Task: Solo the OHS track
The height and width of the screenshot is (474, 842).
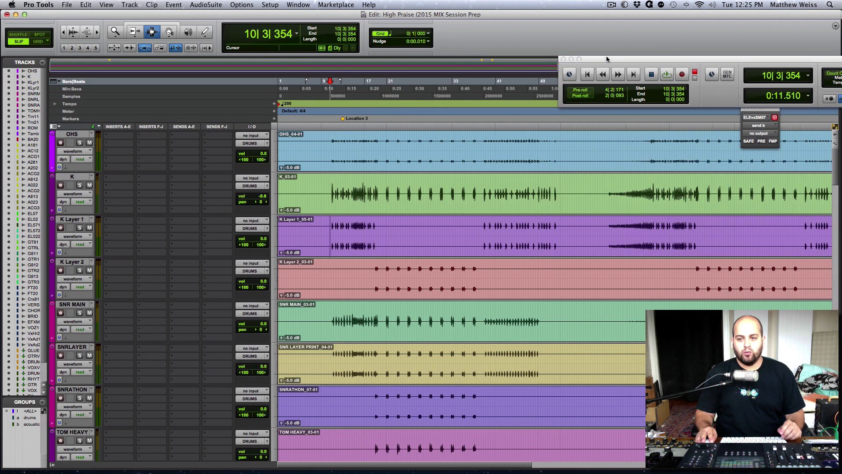Action: point(80,143)
